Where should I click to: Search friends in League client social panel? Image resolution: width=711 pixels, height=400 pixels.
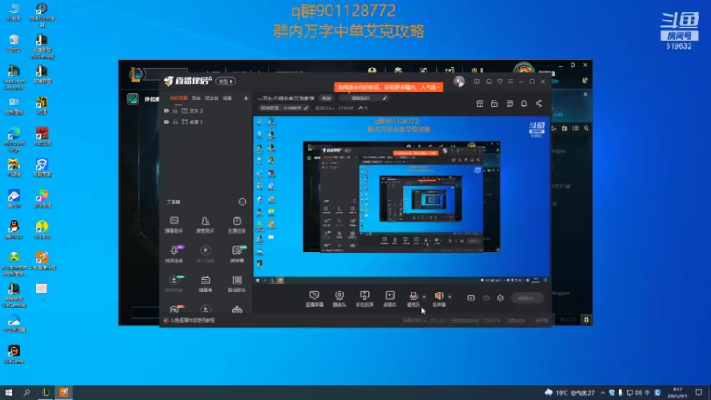click(x=587, y=128)
